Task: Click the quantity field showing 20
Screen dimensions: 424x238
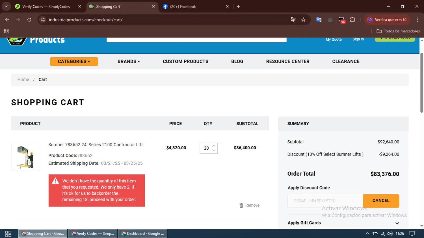Action: pos(206,148)
